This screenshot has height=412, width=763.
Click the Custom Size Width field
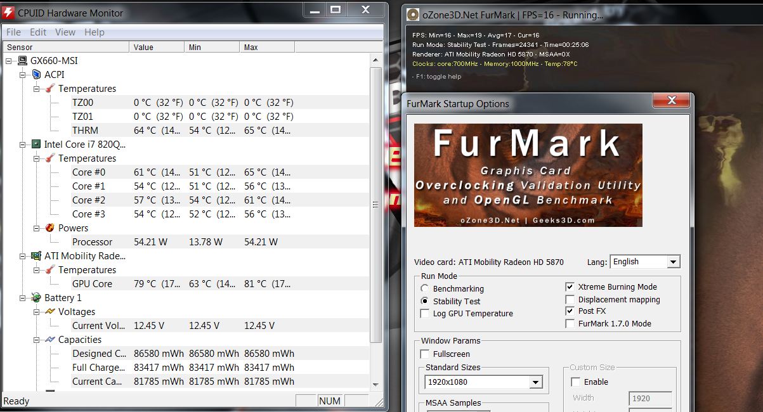[x=650, y=398]
